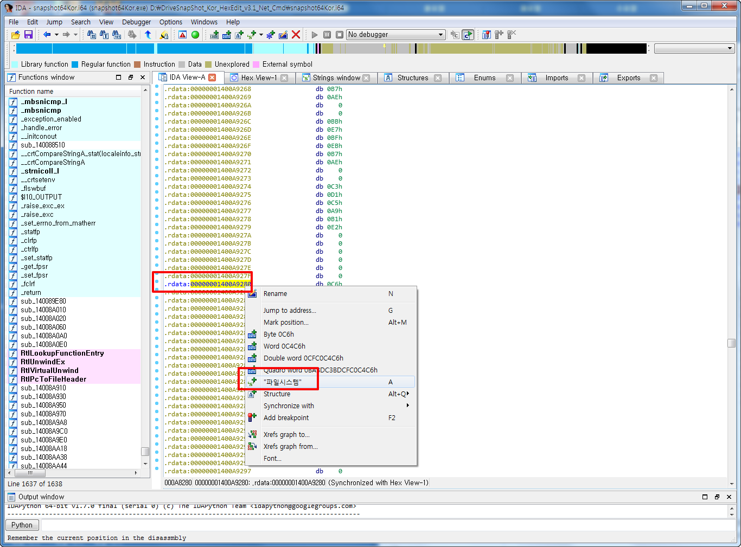The image size is (741, 547).
Task: Choose 'Mark position...' in context menu
Action: click(x=331, y=323)
